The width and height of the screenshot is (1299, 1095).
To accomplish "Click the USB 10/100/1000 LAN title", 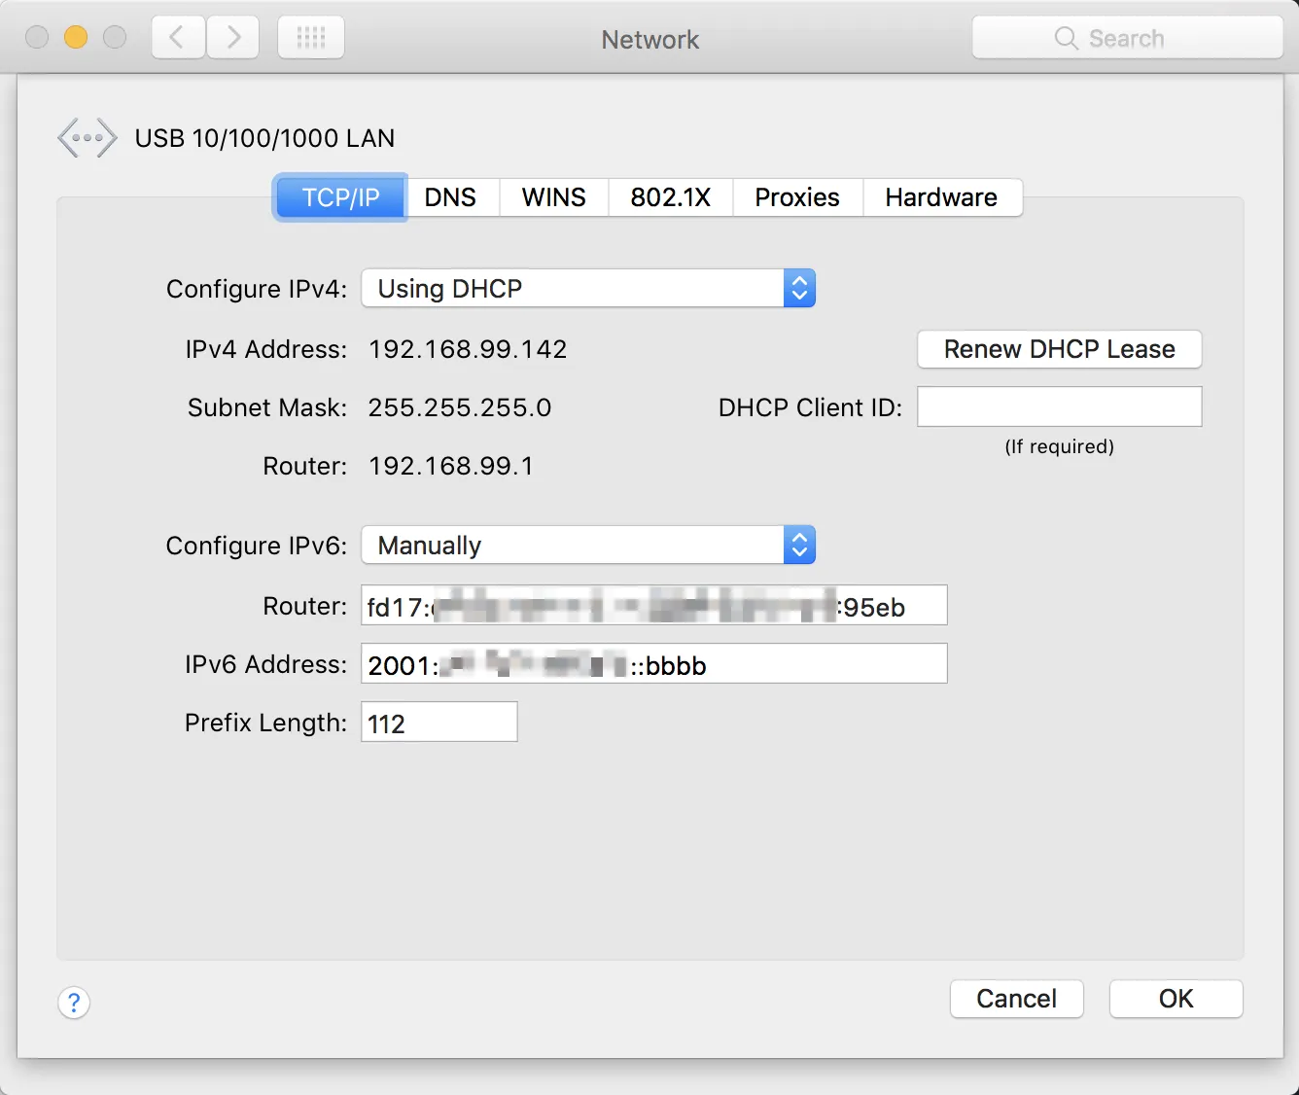I will tap(264, 138).
